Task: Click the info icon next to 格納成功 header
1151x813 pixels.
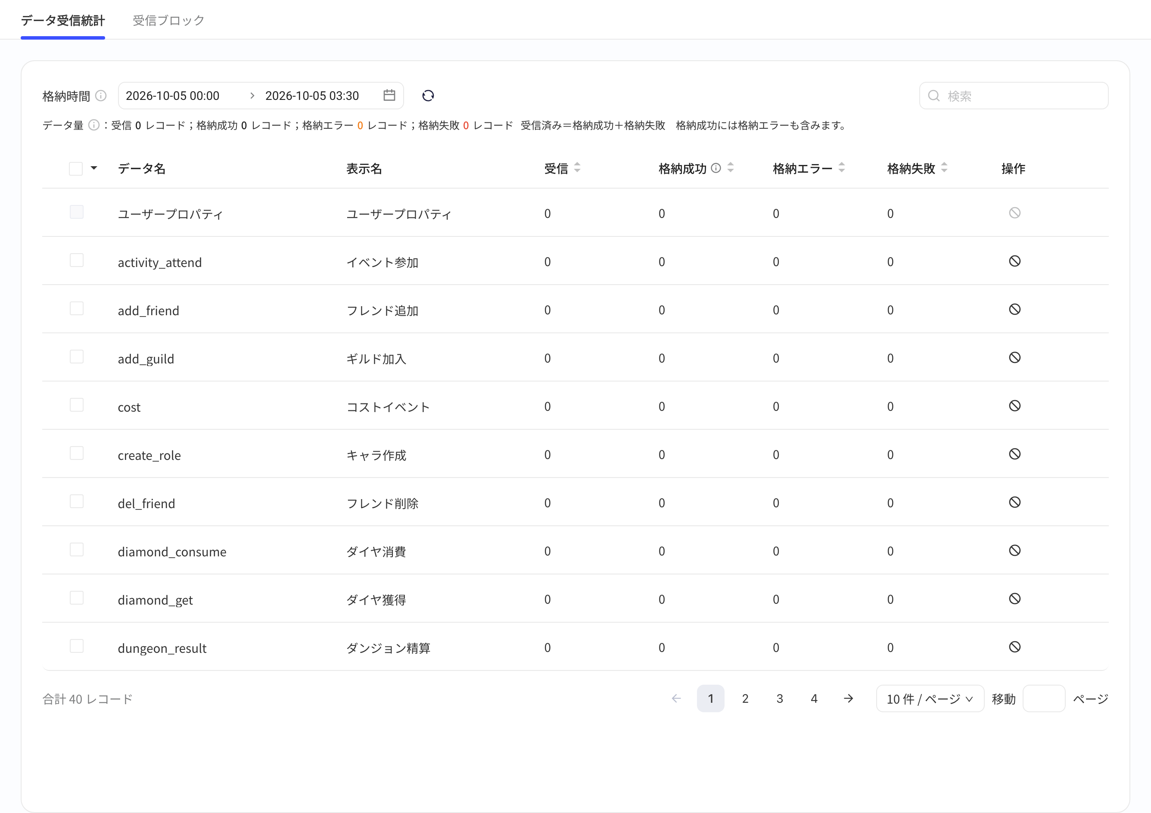Action: pyautogui.click(x=716, y=168)
